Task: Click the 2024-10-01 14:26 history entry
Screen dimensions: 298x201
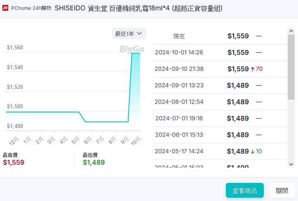Action: (x=218, y=53)
